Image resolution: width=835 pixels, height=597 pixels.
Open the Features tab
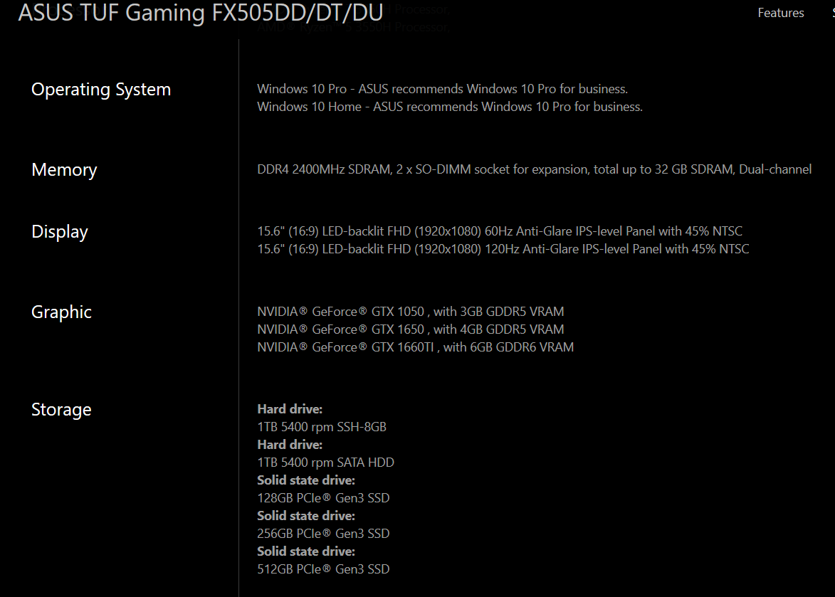pyautogui.click(x=781, y=13)
